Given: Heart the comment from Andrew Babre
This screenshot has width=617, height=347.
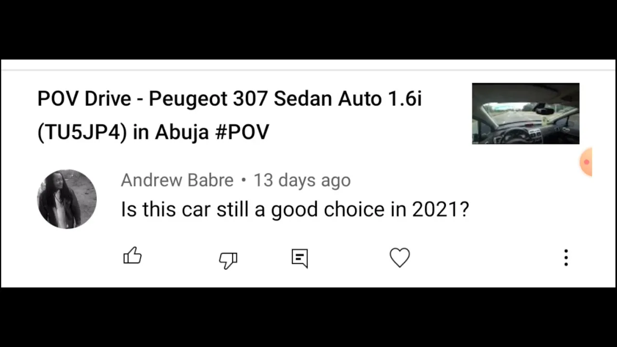Looking at the screenshot, I should pyautogui.click(x=400, y=258).
